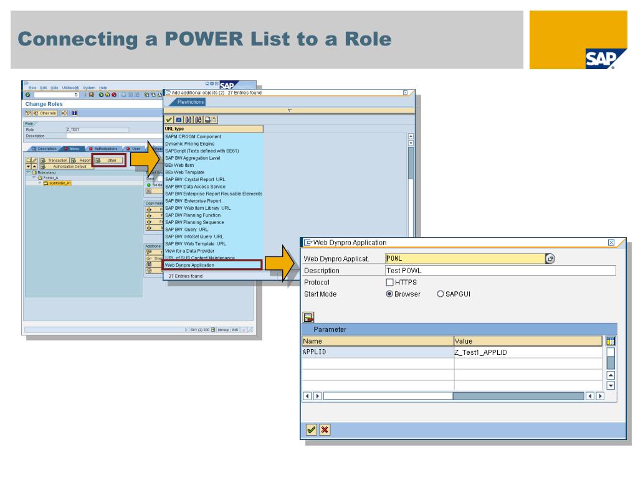Open the Edit menu in the menu bar
Image resolution: width=638 pixels, height=478 pixels.
click(x=43, y=88)
